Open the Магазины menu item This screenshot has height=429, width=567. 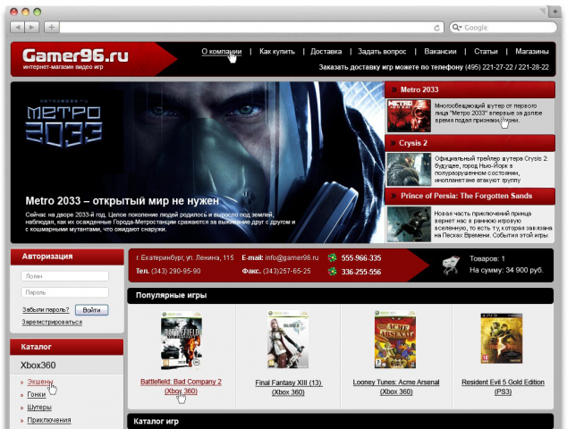(x=532, y=51)
